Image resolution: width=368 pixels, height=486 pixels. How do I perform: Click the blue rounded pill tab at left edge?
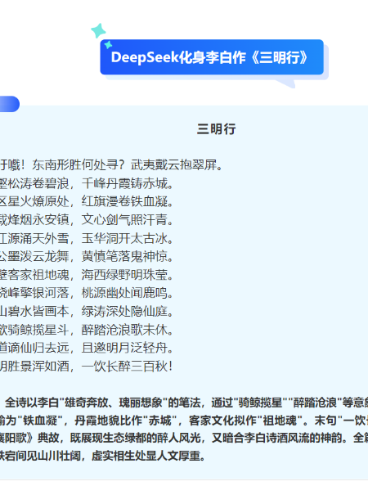coord(10,104)
